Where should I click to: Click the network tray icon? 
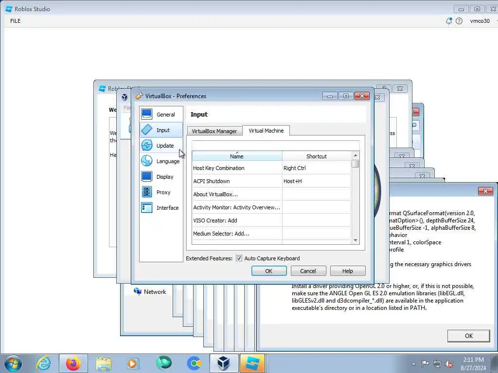(437, 364)
